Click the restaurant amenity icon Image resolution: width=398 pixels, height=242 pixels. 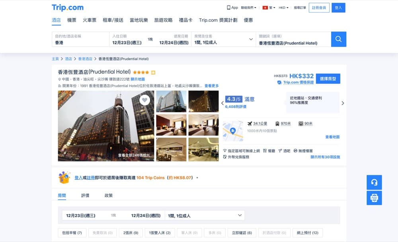(265, 151)
